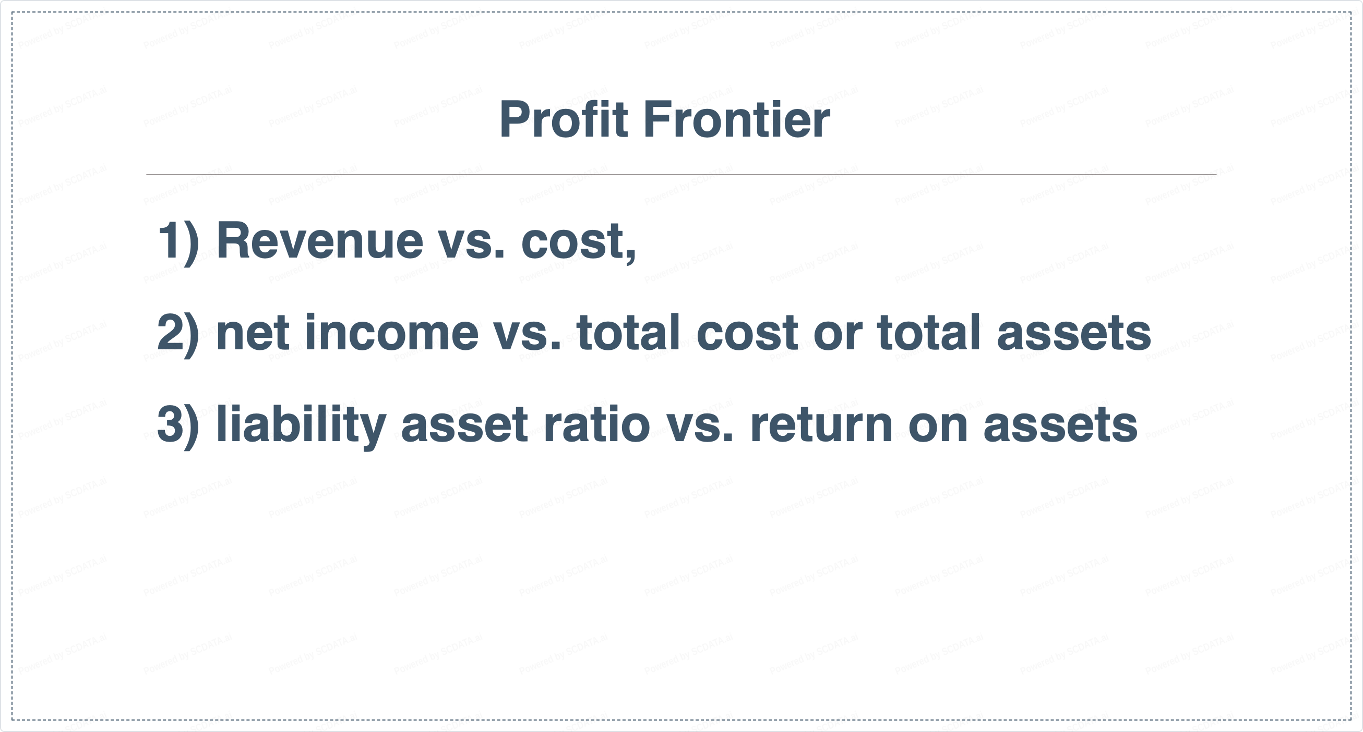
Task: Click the horizontal divider under the title
Action: click(681, 174)
